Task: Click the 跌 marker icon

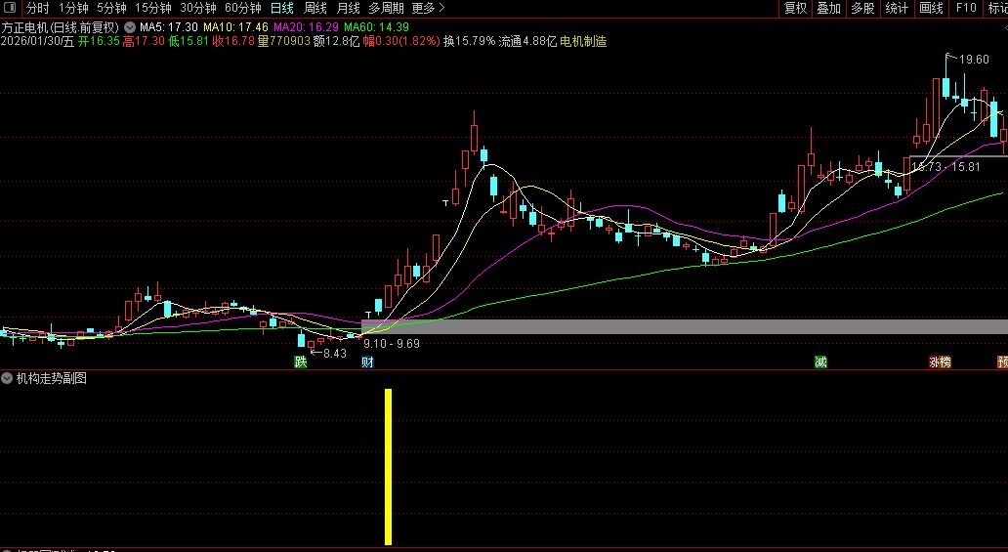Action: (x=300, y=361)
